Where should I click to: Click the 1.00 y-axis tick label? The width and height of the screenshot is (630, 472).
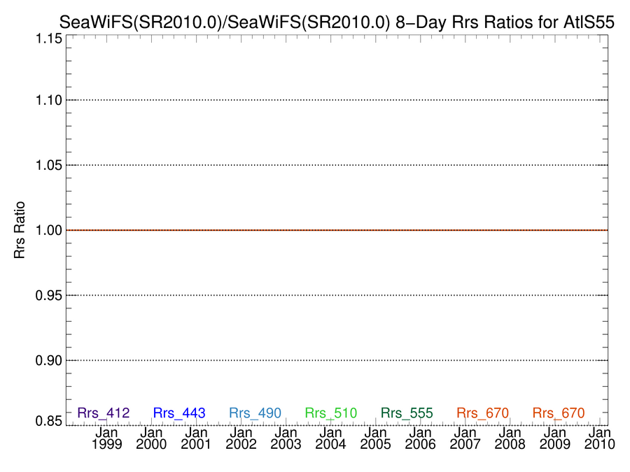tap(49, 230)
